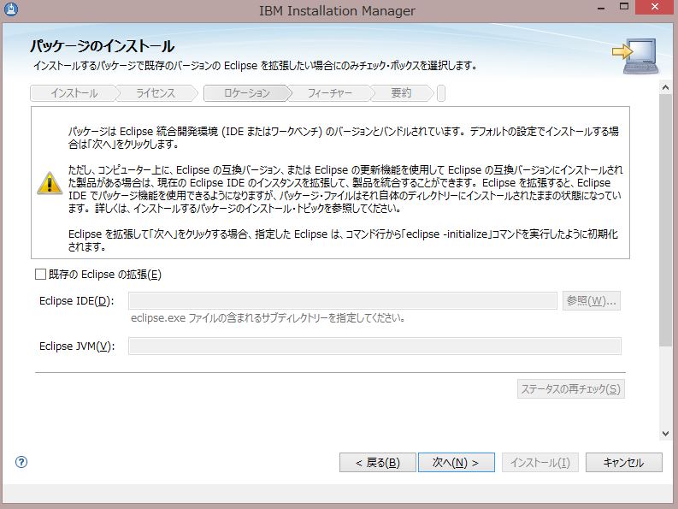Viewport: 678px width, 509px height.
Task: Go to the フィーチャー wizard step
Action: pos(329,93)
